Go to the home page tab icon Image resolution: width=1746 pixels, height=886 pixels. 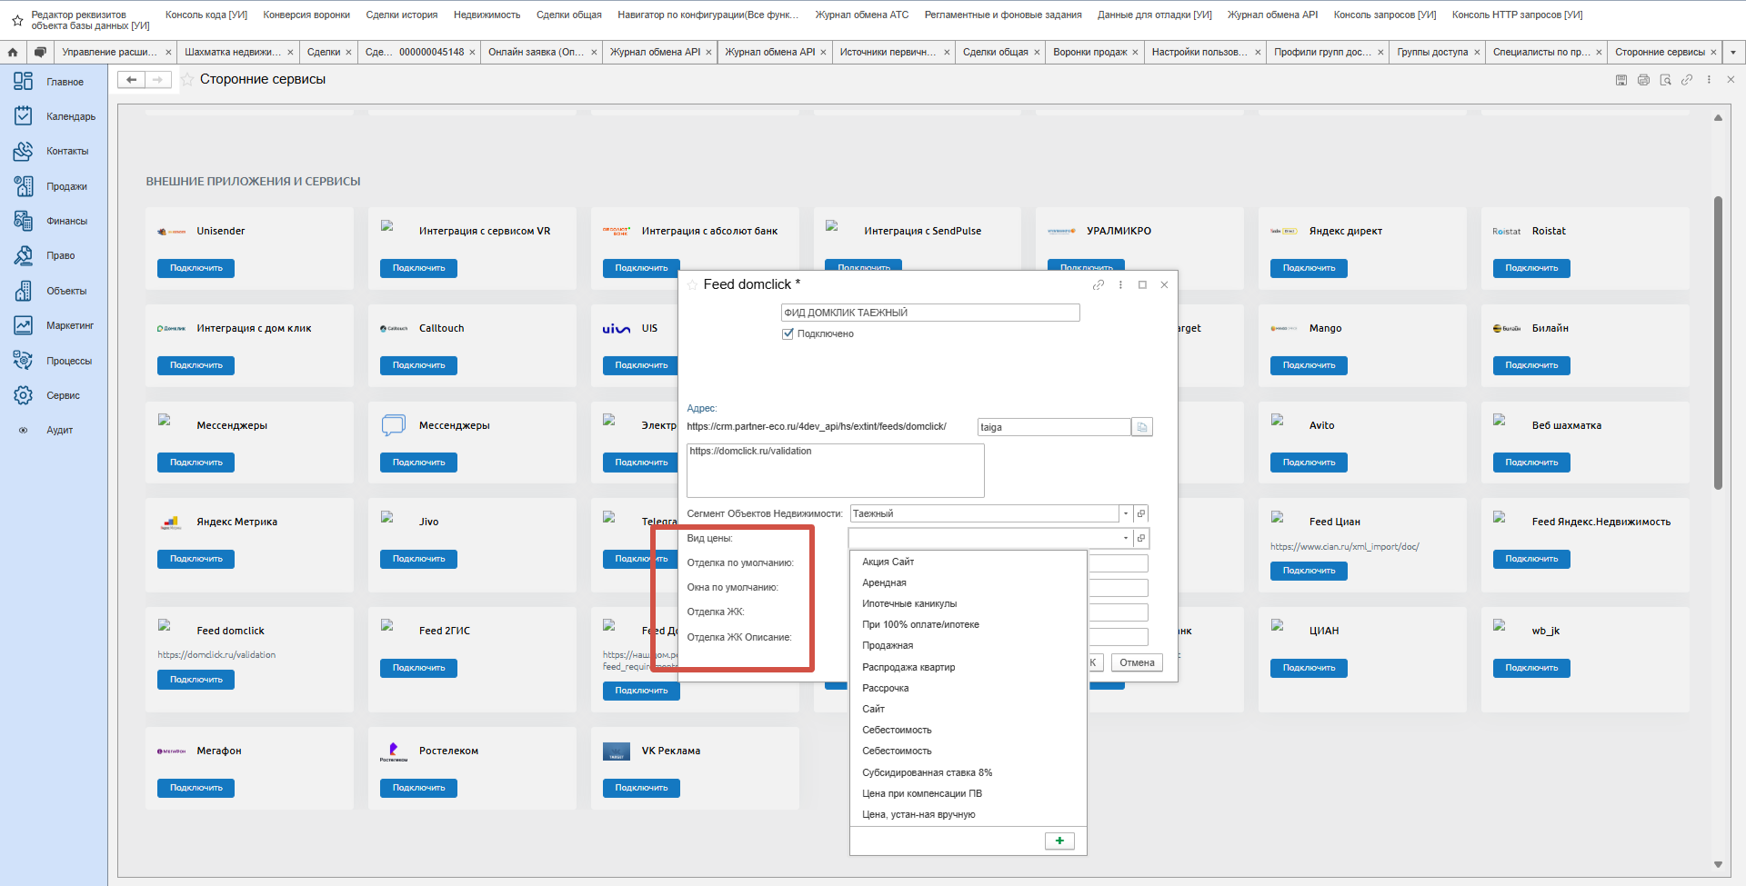point(13,52)
